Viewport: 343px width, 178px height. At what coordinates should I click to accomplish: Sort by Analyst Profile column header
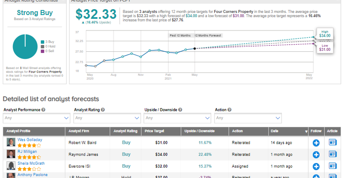[x=18, y=131]
